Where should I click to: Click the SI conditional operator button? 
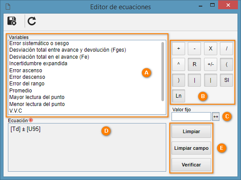(226, 80)
